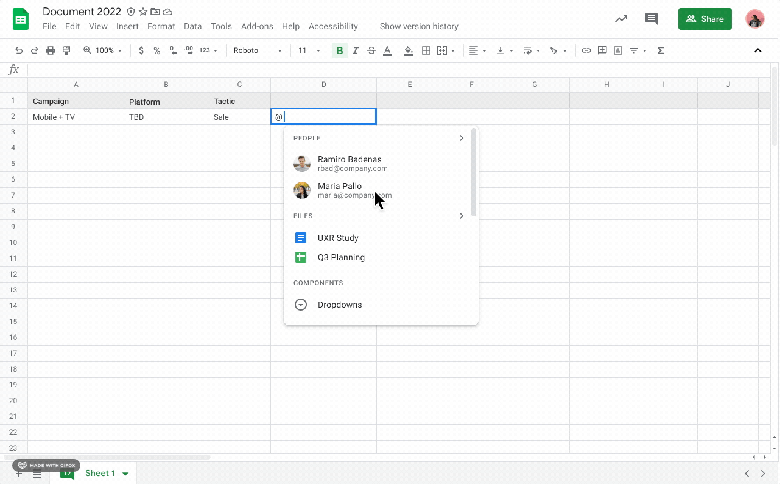This screenshot has height=484, width=780.
Task: Click the Share button
Action: pyautogui.click(x=704, y=19)
